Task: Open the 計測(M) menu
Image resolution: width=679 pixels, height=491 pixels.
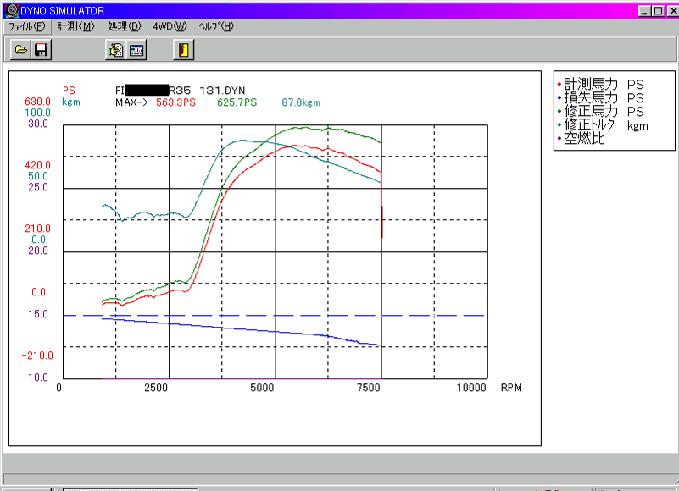Action: [x=75, y=26]
